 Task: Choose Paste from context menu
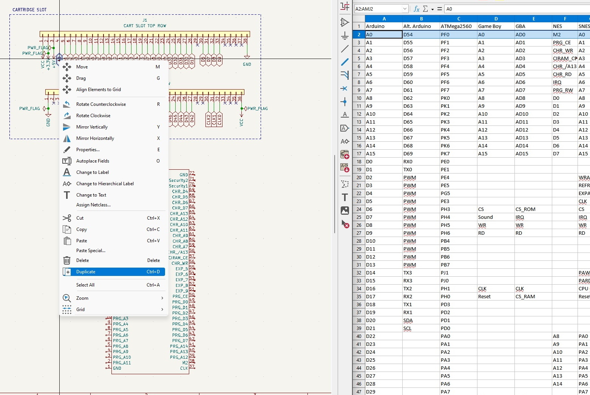114,241
